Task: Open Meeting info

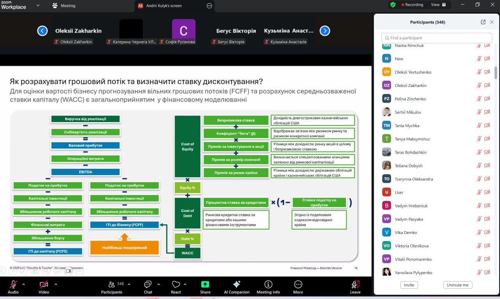Action: point(268,285)
